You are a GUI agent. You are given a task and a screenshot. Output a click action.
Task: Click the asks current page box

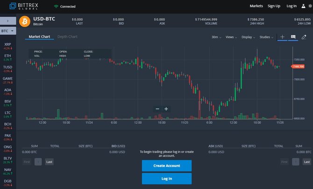tap(296, 162)
